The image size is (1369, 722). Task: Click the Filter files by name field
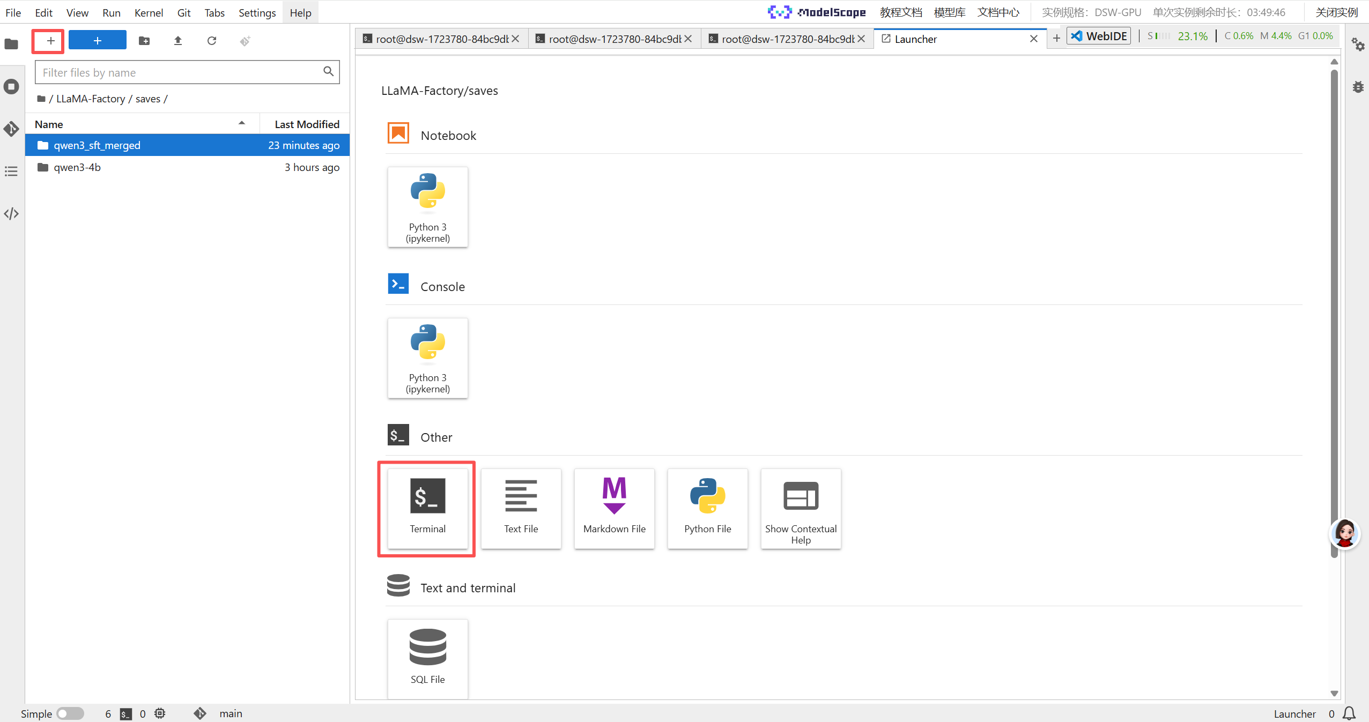[x=180, y=72]
